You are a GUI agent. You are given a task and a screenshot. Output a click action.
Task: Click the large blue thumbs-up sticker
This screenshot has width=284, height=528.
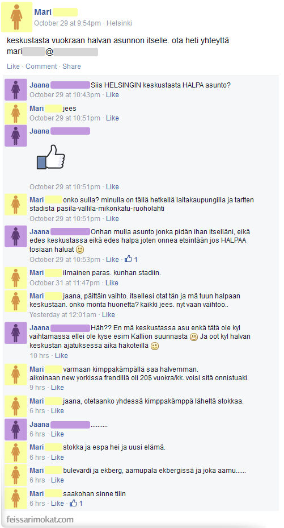point(50,157)
